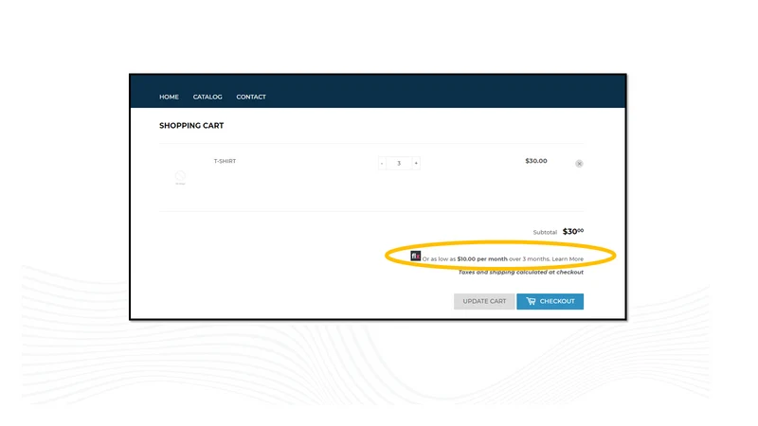Click the quantity input field showing 3

point(399,163)
